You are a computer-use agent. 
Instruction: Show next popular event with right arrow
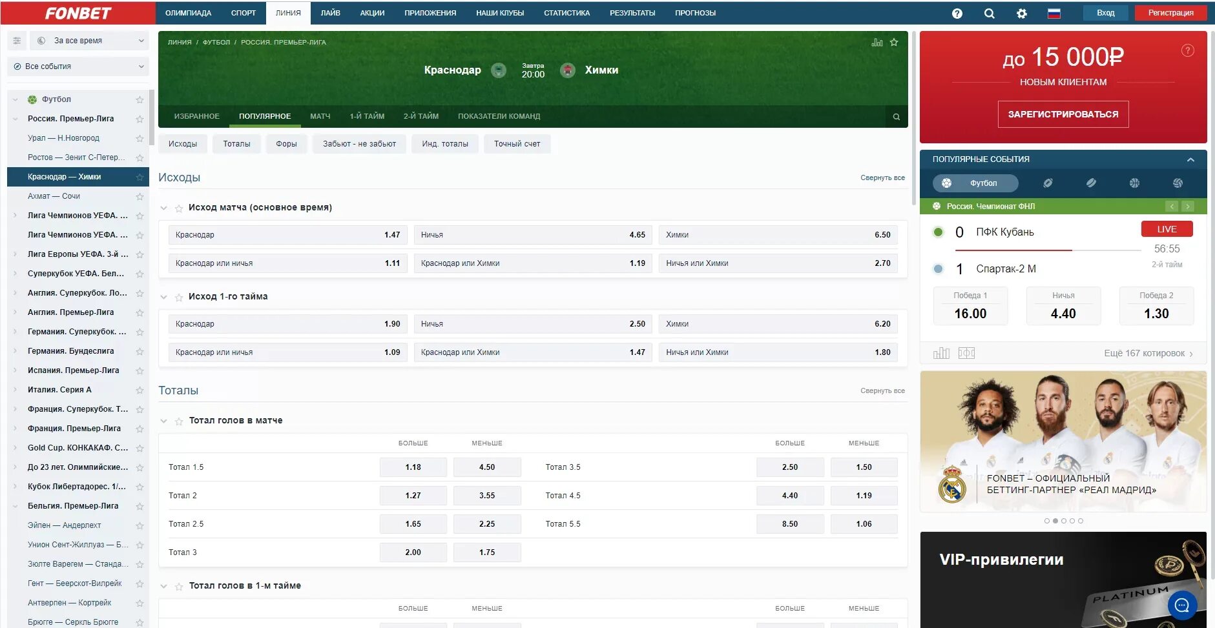[1187, 207]
